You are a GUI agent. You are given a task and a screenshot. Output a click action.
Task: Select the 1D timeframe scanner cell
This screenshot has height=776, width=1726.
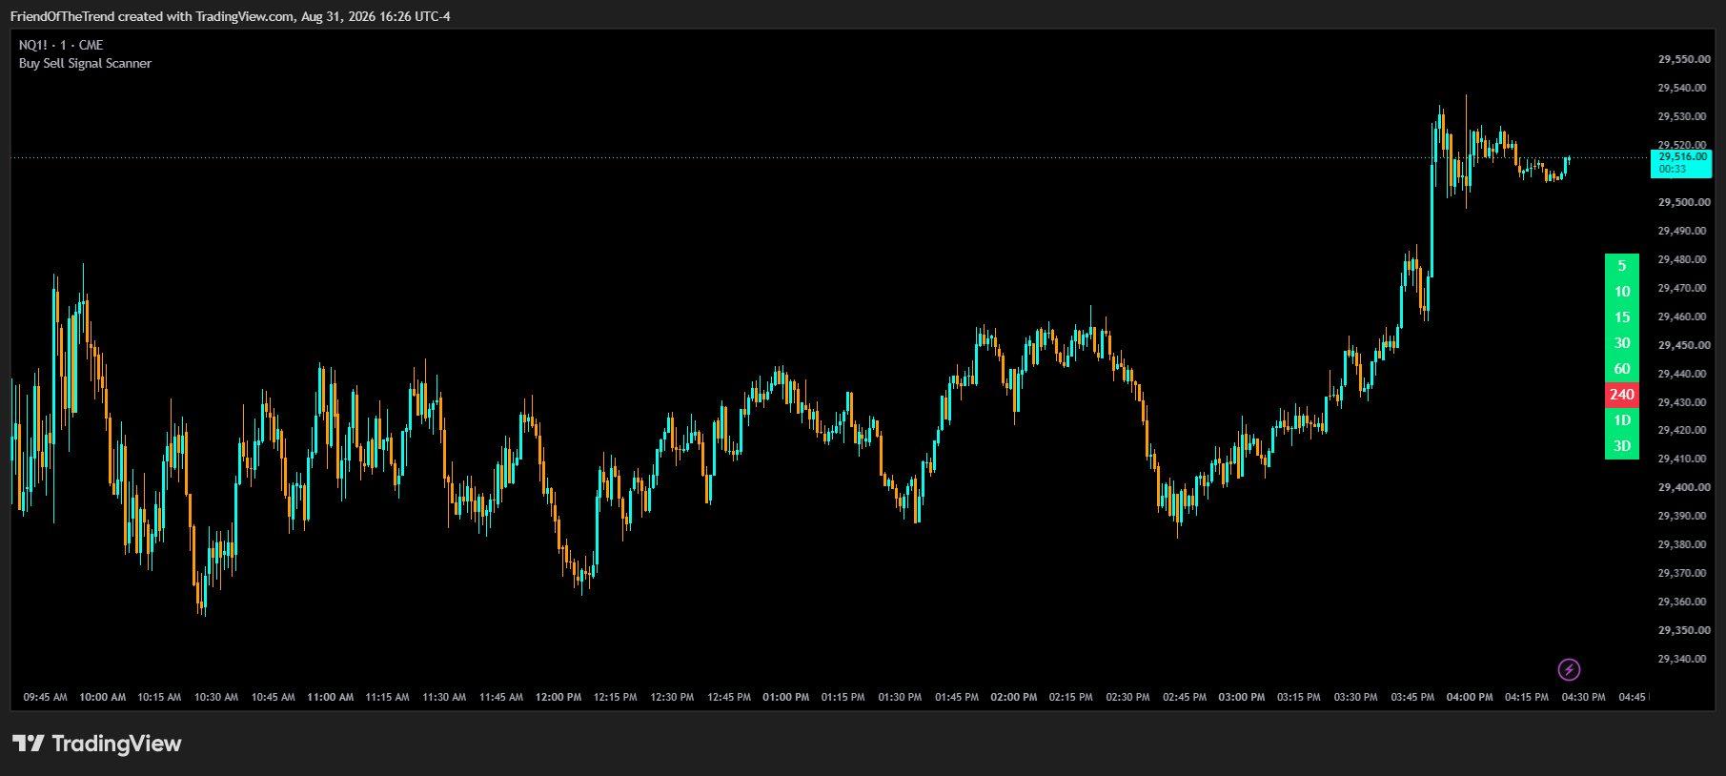(1622, 420)
